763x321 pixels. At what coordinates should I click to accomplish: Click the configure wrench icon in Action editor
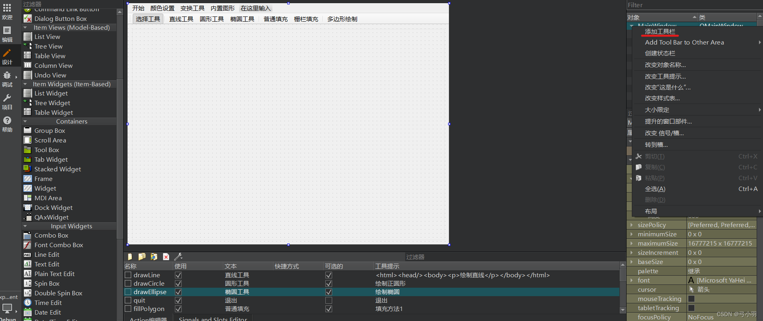[x=178, y=256]
